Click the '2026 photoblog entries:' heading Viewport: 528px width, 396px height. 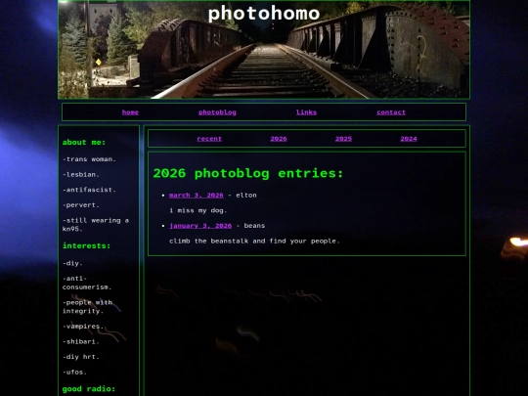click(248, 173)
